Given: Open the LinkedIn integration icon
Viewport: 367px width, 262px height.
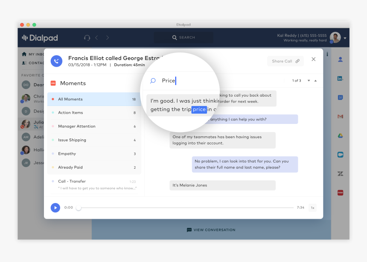Looking at the screenshot, I should [x=340, y=79].
